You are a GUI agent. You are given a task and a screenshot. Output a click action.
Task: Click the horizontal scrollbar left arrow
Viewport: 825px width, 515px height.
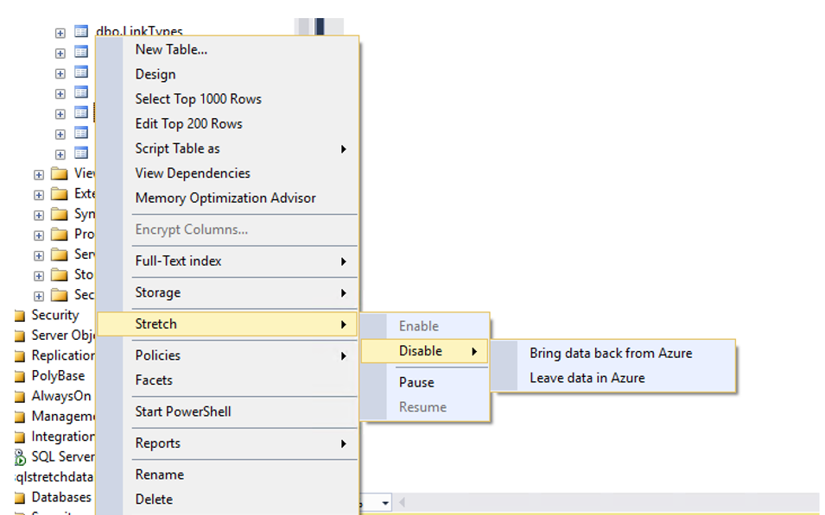tap(402, 503)
